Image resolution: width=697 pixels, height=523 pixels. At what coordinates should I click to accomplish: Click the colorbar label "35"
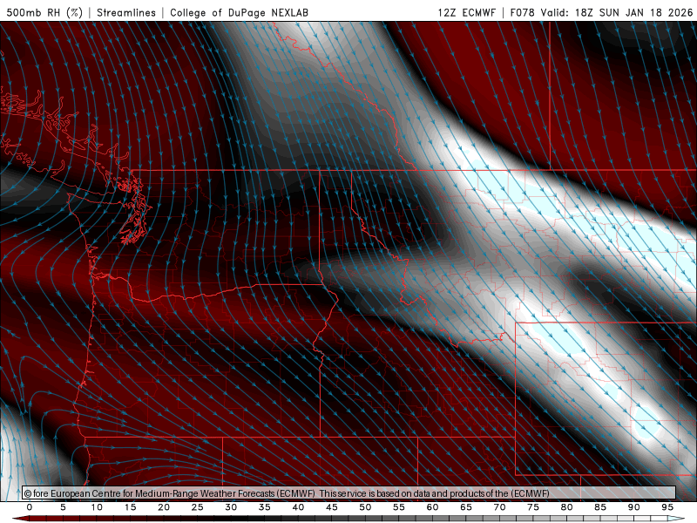pyautogui.click(x=265, y=507)
